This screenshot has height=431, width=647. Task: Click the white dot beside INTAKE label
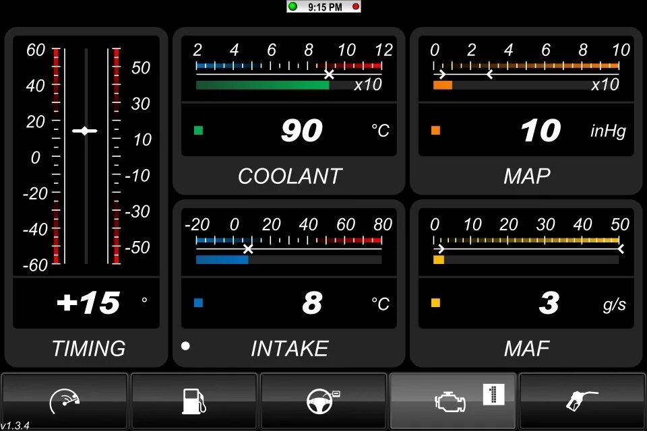[186, 345]
